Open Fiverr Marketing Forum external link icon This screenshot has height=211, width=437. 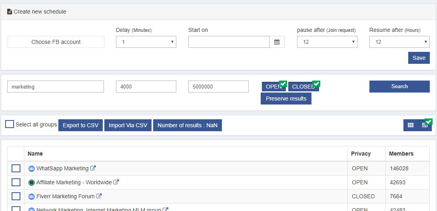pyautogui.click(x=99, y=196)
